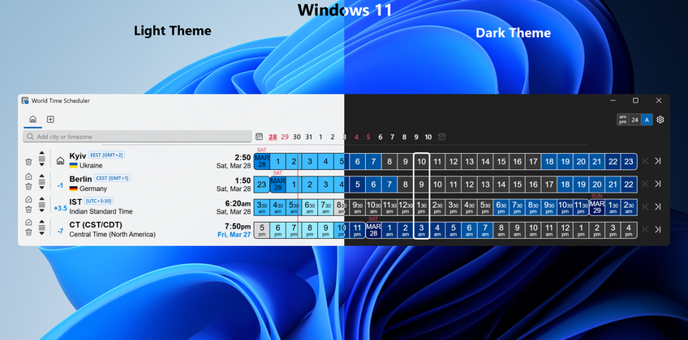Screen dimensions: 688x340
Task: Click the dimmed calendar icon after date 10
Action: pyautogui.click(x=441, y=137)
